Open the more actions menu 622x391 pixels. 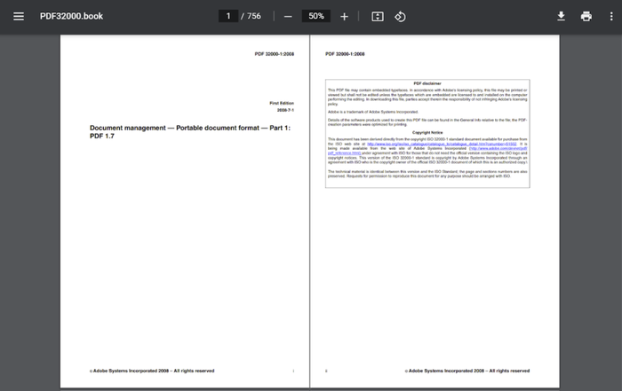(611, 16)
